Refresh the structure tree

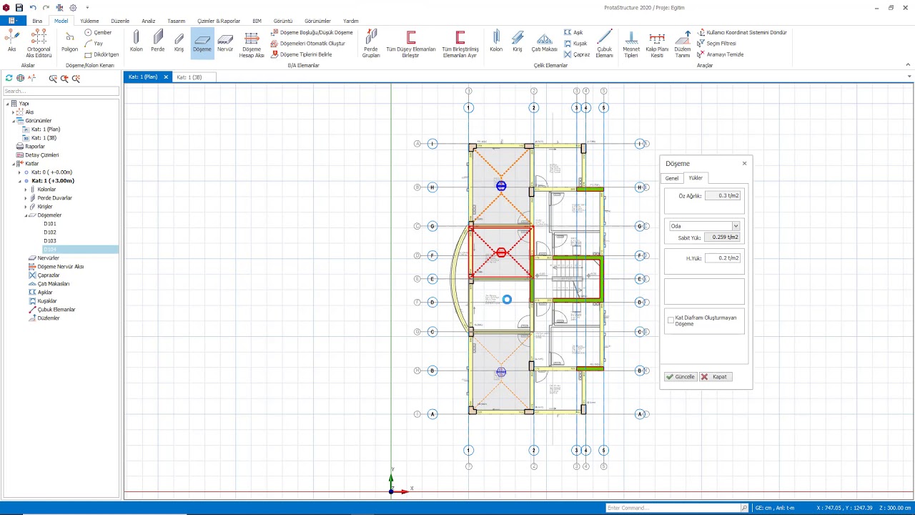9,78
